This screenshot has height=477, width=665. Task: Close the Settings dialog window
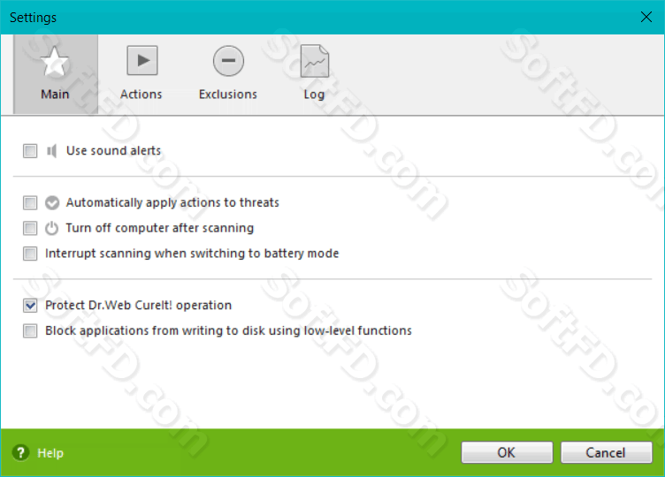click(x=646, y=17)
